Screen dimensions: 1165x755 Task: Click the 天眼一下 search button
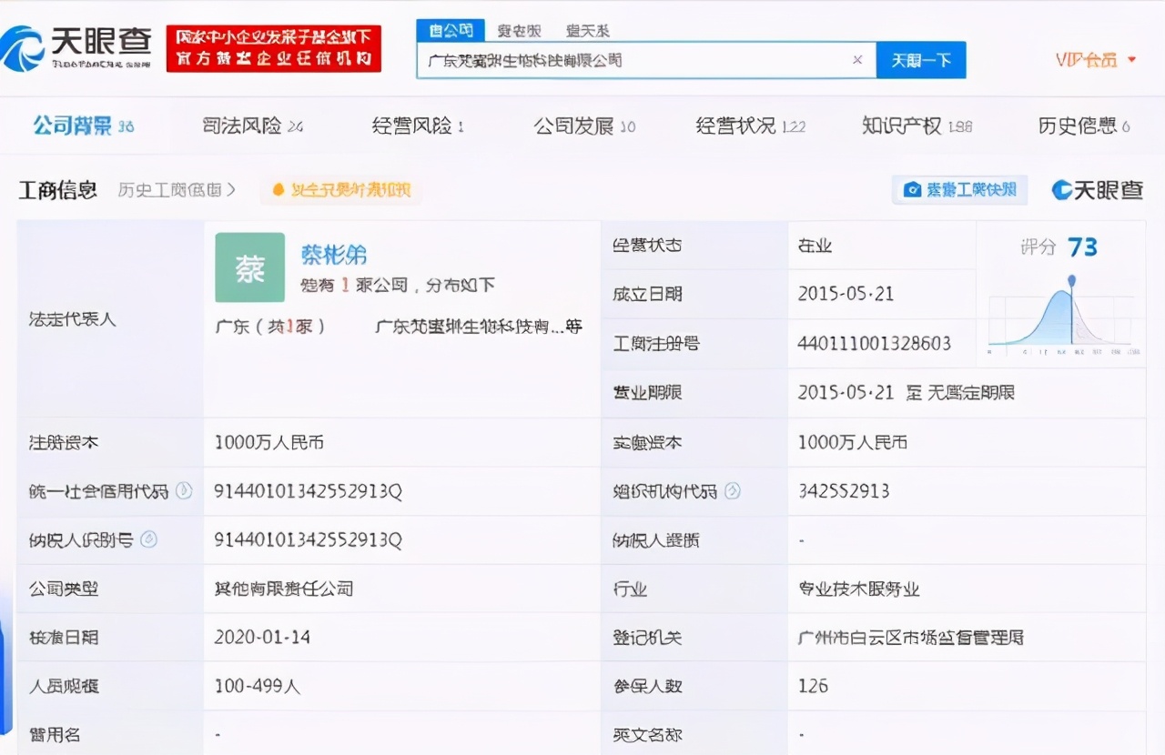pyautogui.click(x=921, y=60)
